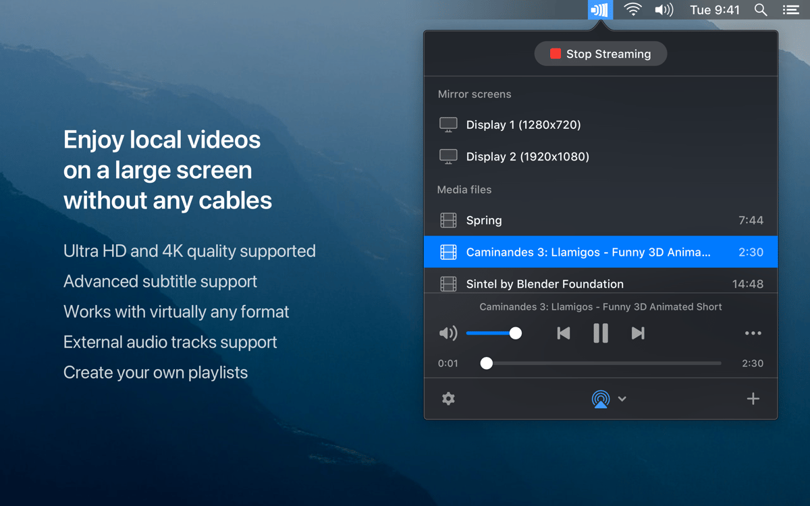
Task: Mute audio via the speaker icon in player
Action: pos(448,333)
